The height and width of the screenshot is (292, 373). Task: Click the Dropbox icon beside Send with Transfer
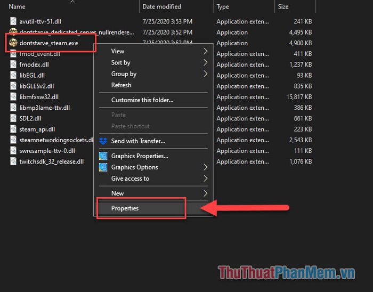[103, 141]
